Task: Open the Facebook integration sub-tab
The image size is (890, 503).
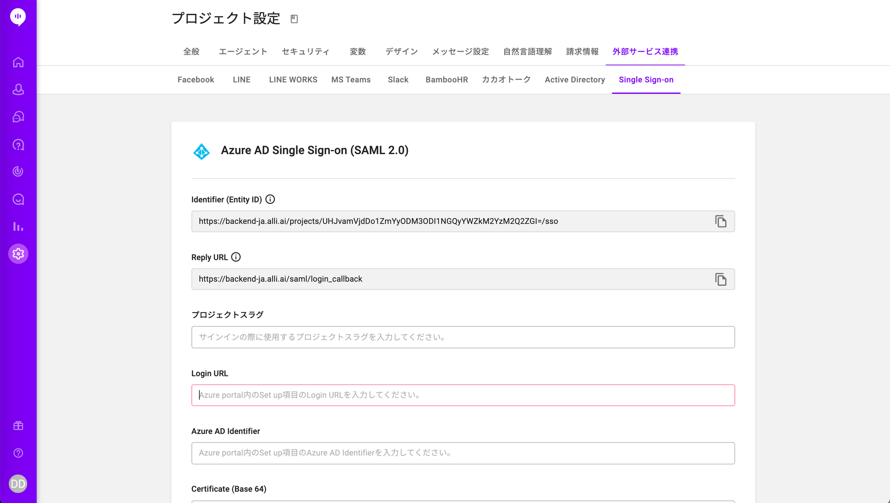Action: tap(196, 80)
